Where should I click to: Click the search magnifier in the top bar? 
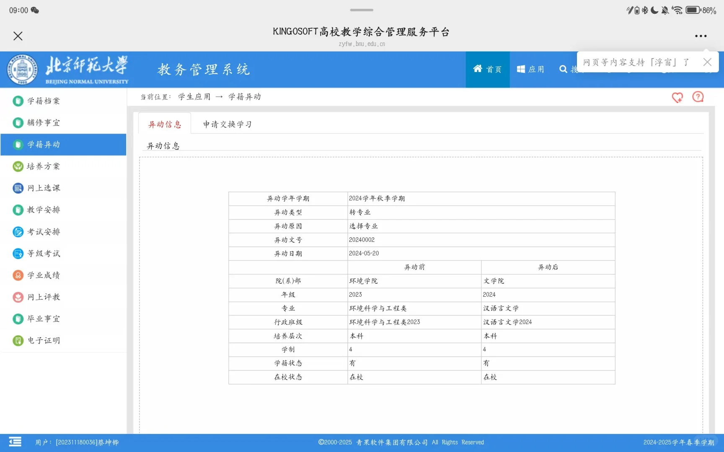[563, 69]
